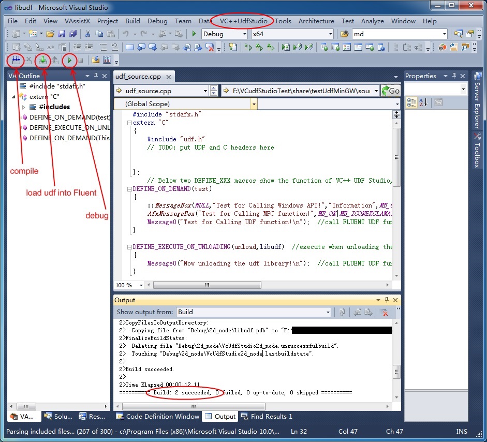
Task: Clear all text in Output pane icon
Action: coord(383,312)
